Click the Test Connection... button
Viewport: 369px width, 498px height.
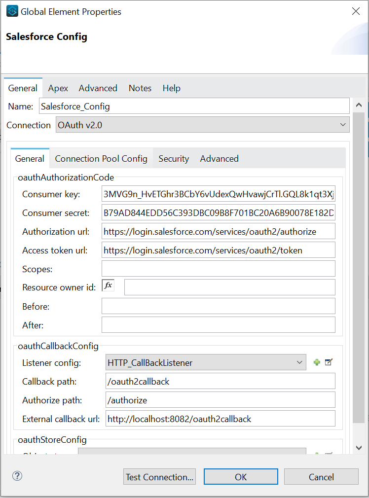tap(159, 477)
